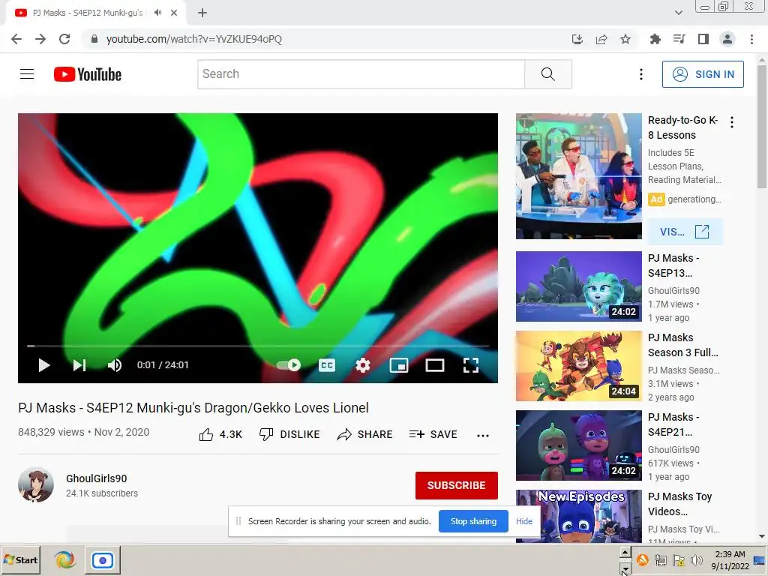
Task: Toggle closed captions CC button
Action: (x=327, y=365)
